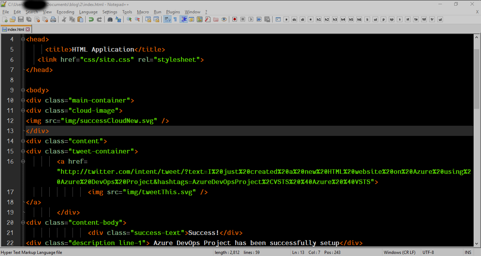
Task: Open the Document Map panel icon
Action: [200, 19]
